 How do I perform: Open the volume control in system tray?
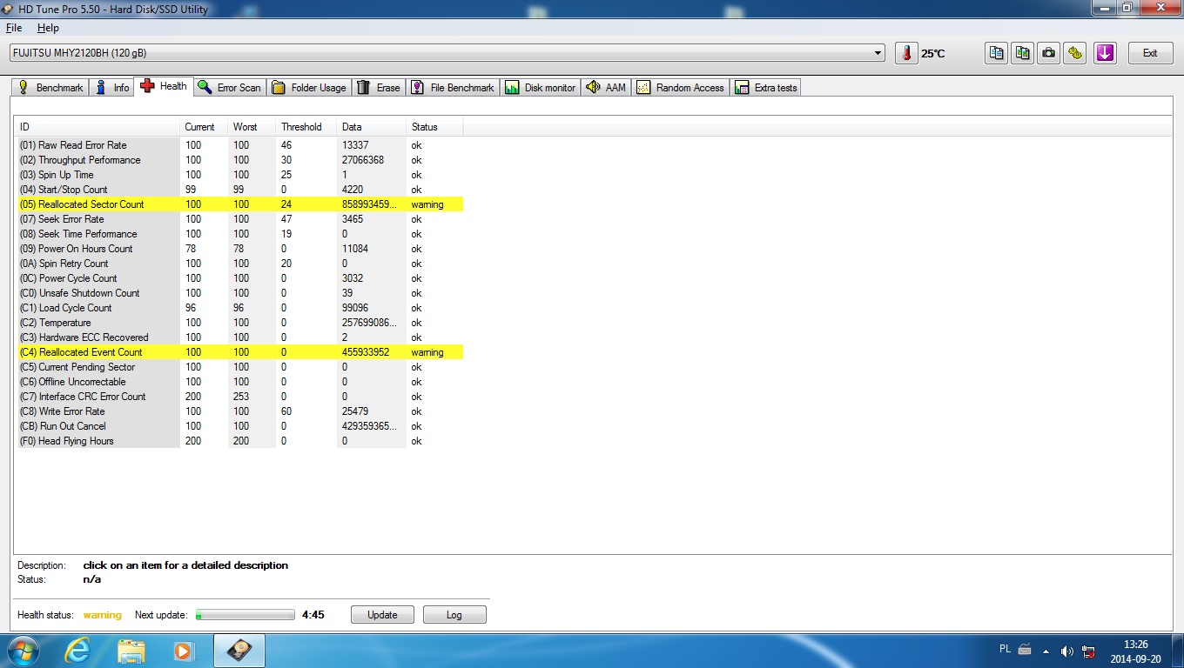1067,651
